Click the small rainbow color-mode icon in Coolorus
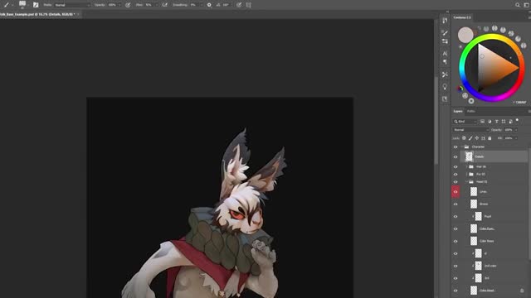 pos(460,89)
